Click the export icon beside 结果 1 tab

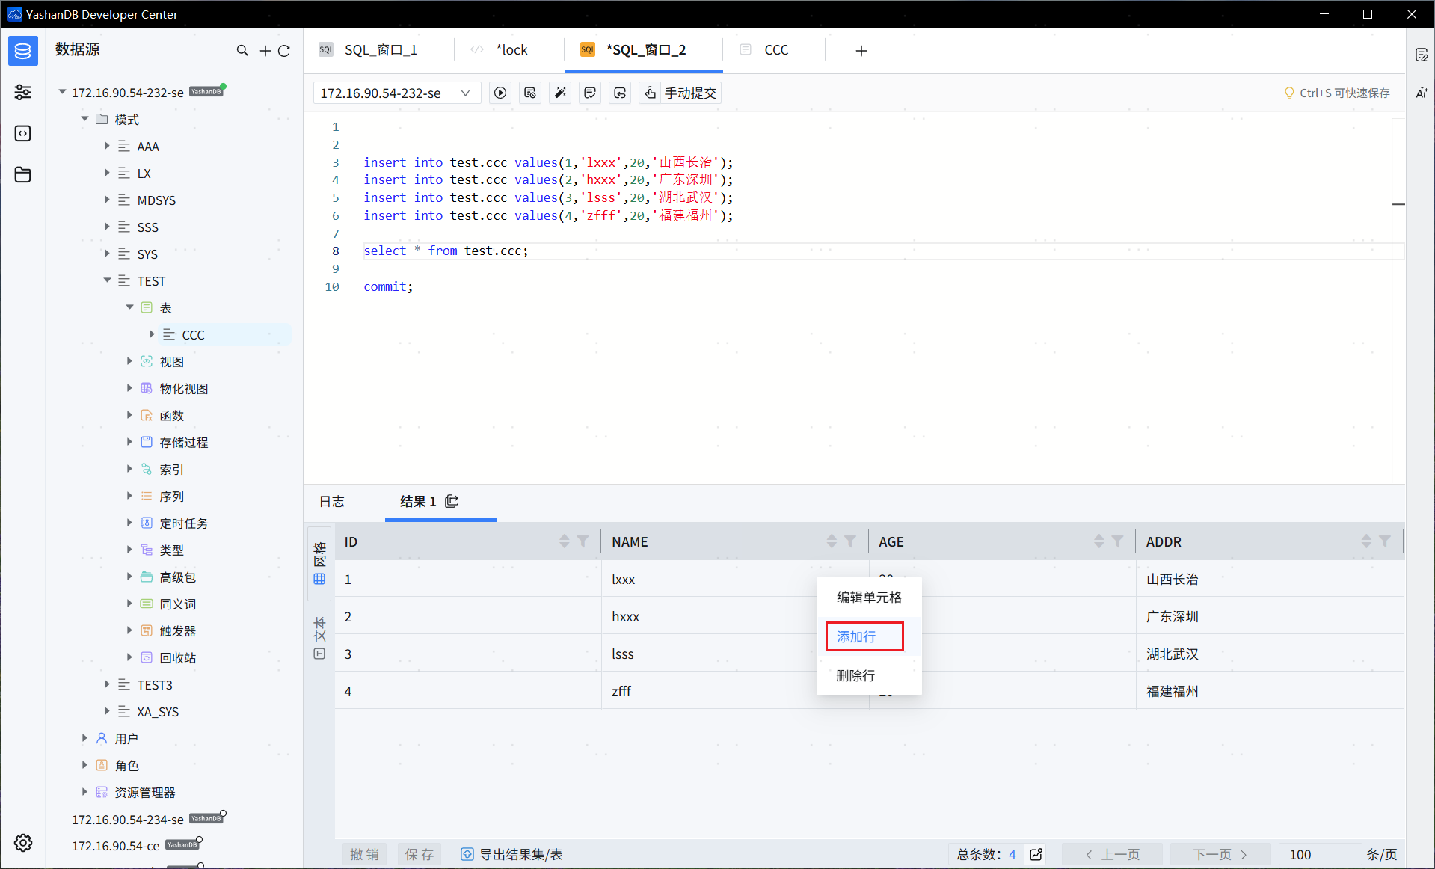point(452,501)
